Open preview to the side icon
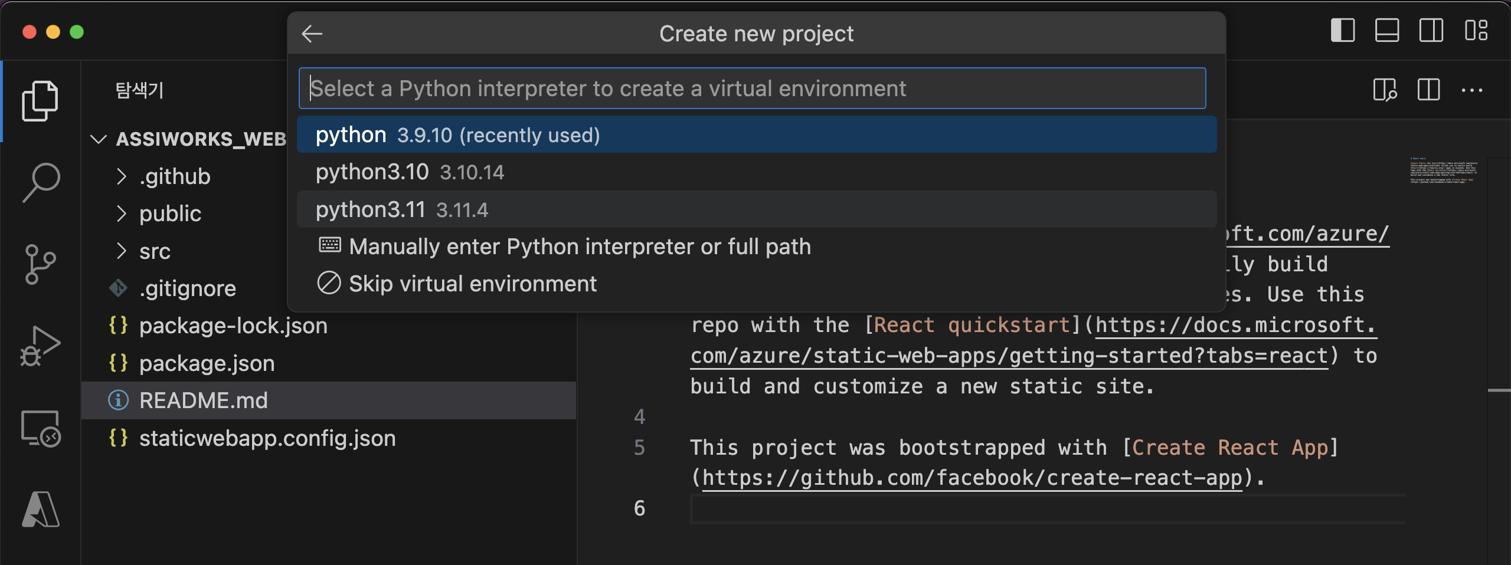 (x=1384, y=90)
